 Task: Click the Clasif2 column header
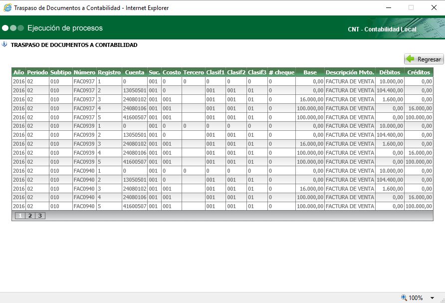pyautogui.click(x=236, y=72)
